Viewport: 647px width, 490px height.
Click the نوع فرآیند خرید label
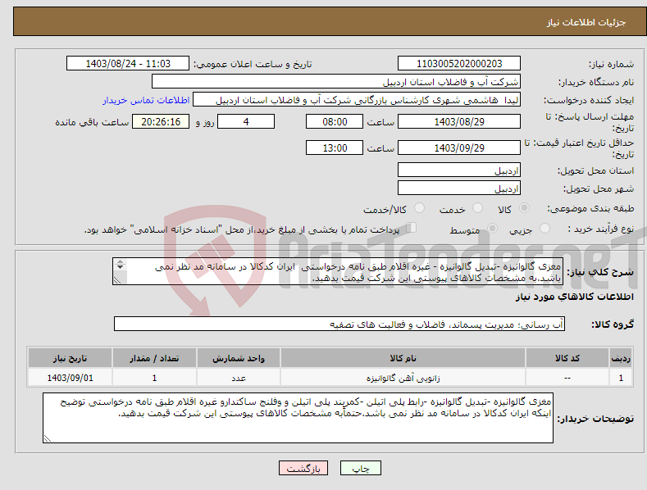(601, 229)
